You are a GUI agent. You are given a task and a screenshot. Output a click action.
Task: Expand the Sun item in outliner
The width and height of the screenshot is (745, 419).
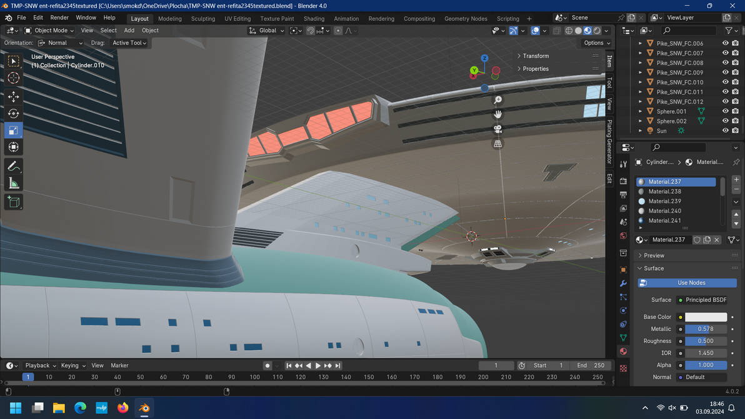(x=640, y=131)
